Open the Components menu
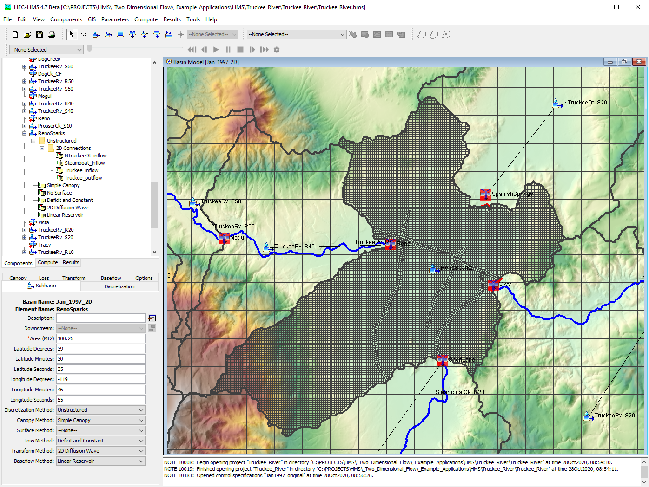649x487 pixels. pyautogui.click(x=66, y=19)
